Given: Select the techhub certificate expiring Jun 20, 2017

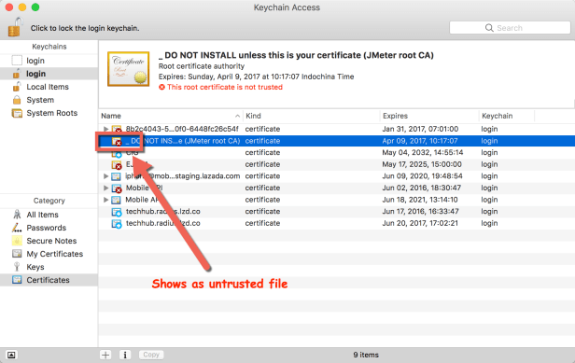Looking at the screenshot, I should pyautogui.click(x=336, y=223).
